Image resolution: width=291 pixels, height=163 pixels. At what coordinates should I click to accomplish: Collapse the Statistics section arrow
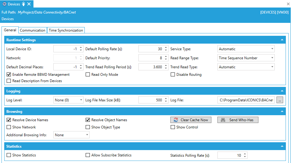[282, 146]
